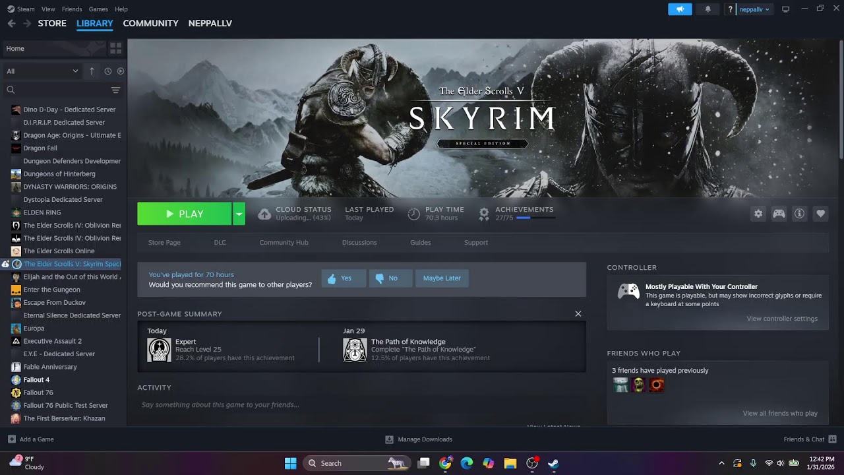844x475 pixels.
Task: Go to the COMMUNITY tab
Action: point(150,23)
